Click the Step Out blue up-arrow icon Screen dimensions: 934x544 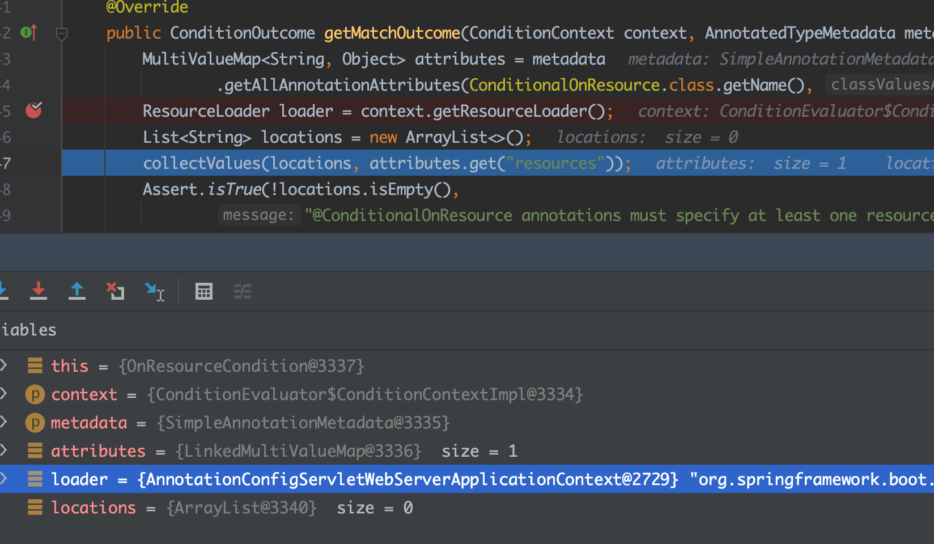77,291
